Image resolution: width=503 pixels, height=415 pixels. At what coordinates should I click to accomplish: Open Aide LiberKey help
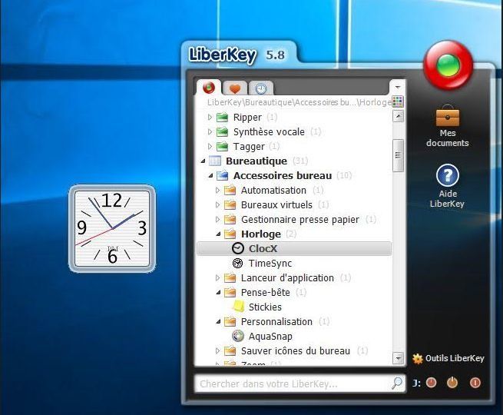tap(447, 186)
